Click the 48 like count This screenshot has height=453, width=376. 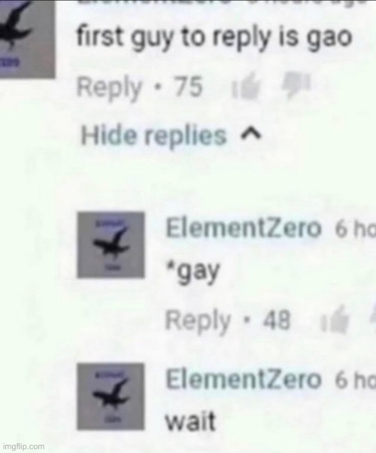tap(276, 320)
